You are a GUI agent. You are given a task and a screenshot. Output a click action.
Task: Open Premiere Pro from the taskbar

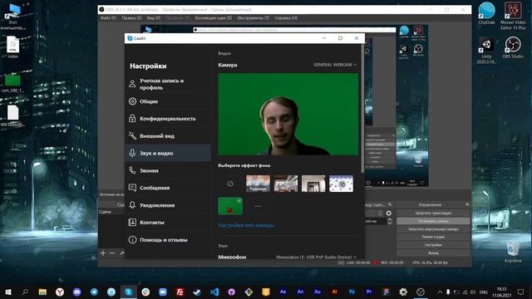(x=369, y=292)
